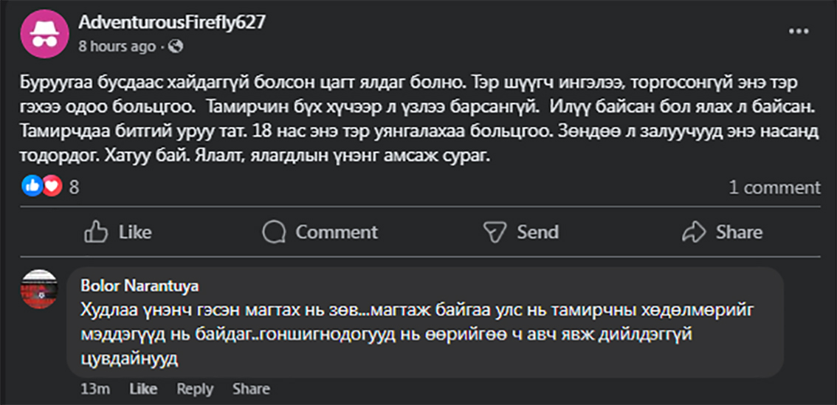This screenshot has width=837, height=405.
Task: Expand the 1 comment link
Action: 774,187
